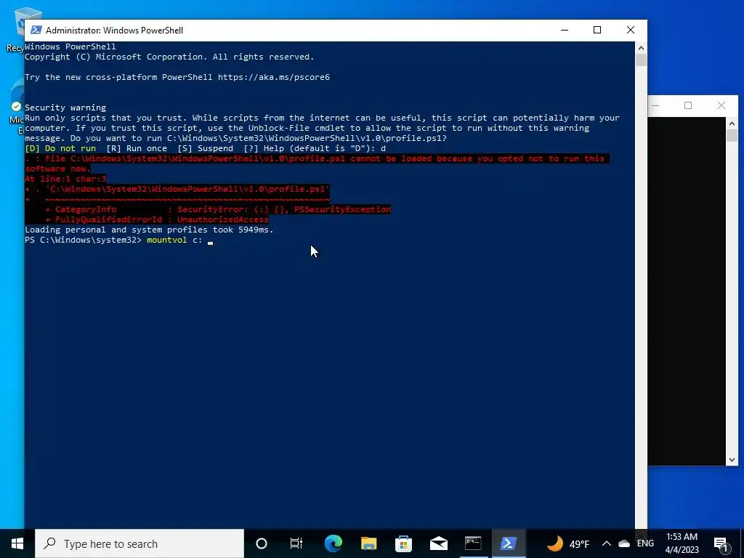This screenshot has height=558, width=744.
Task: Minimize the background console window
Action: (x=655, y=106)
